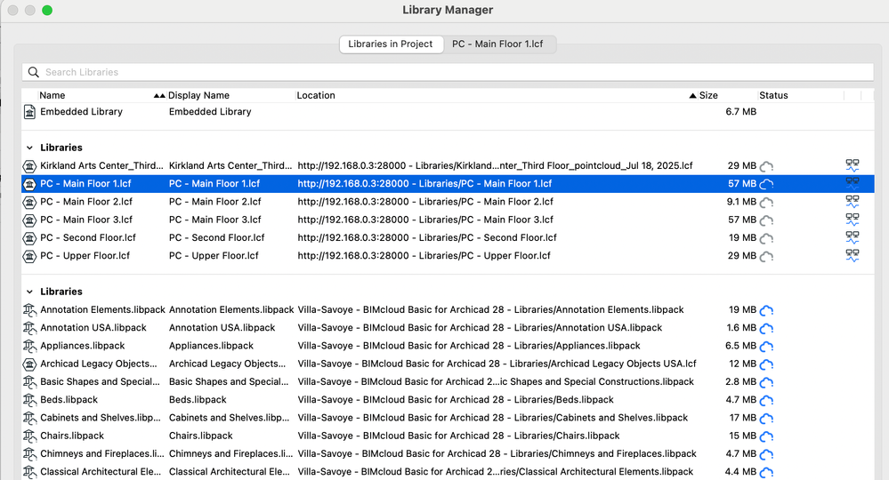Click Appliances.libpack display name
The image size is (889, 480).
pos(210,346)
